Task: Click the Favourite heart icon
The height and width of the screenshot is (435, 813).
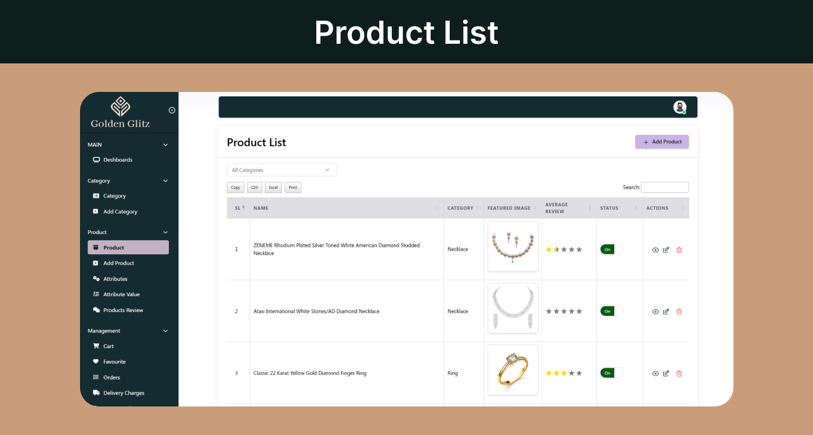Action: point(96,361)
